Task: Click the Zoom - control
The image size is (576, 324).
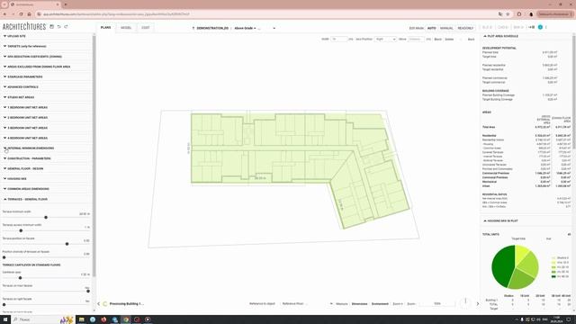Action: click(411, 304)
